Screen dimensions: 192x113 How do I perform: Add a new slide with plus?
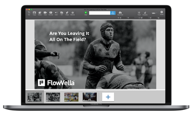point(108,97)
